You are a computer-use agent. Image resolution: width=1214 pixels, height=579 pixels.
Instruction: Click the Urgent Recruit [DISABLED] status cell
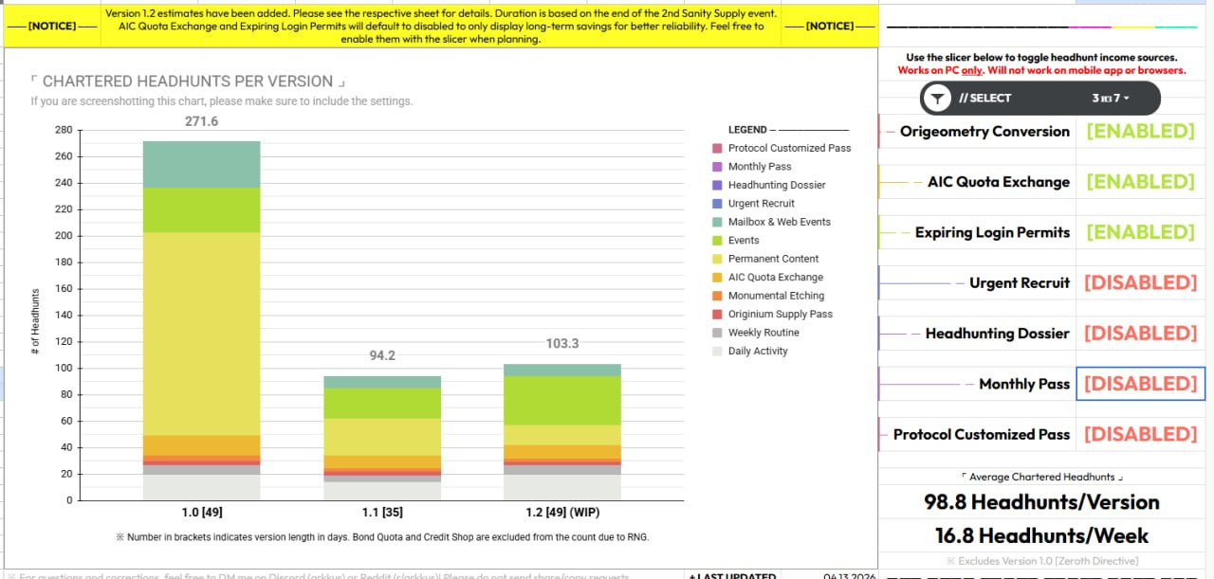(x=1140, y=282)
